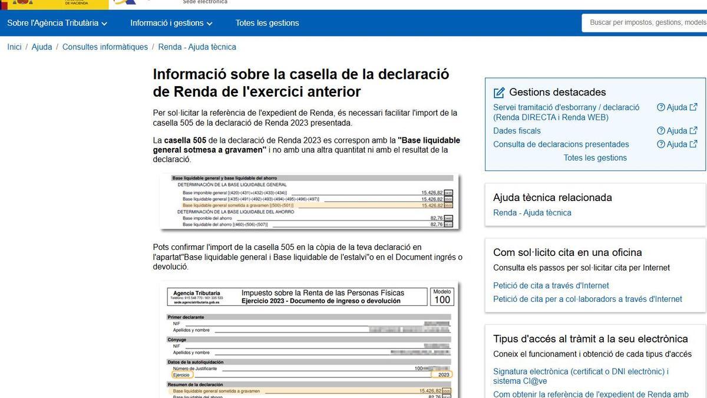Click Servei tramitació d'esborrany / declaració link

[x=566, y=107]
